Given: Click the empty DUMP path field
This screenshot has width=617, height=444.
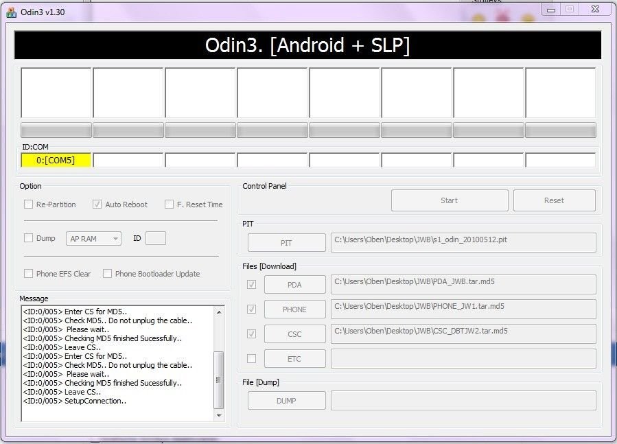Looking at the screenshot, I should (463, 400).
